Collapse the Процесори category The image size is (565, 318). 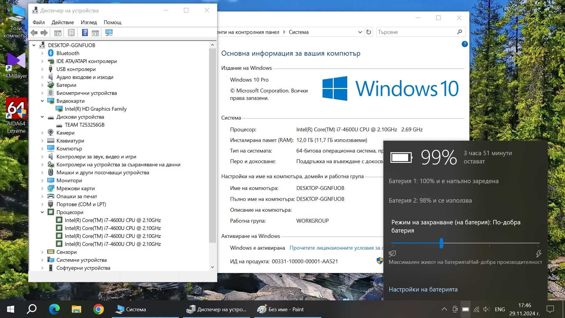coord(42,212)
